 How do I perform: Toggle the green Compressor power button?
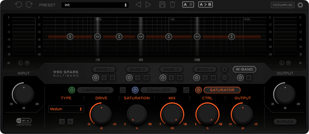point(72,90)
